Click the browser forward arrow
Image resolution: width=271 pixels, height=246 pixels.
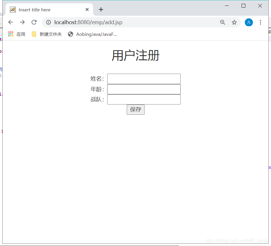(x=22, y=22)
